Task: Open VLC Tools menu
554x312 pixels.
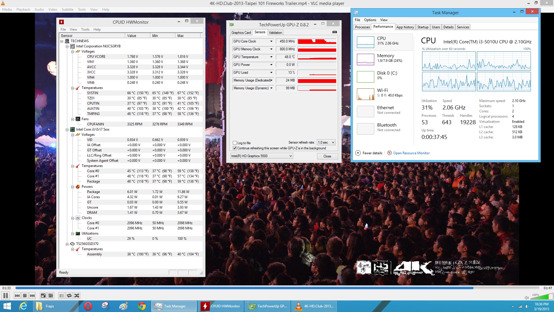Action: (x=82, y=10)
